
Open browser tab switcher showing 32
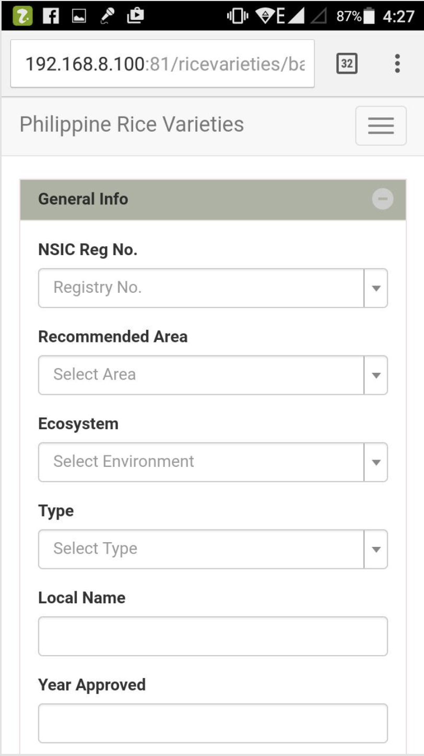[347, 64]
